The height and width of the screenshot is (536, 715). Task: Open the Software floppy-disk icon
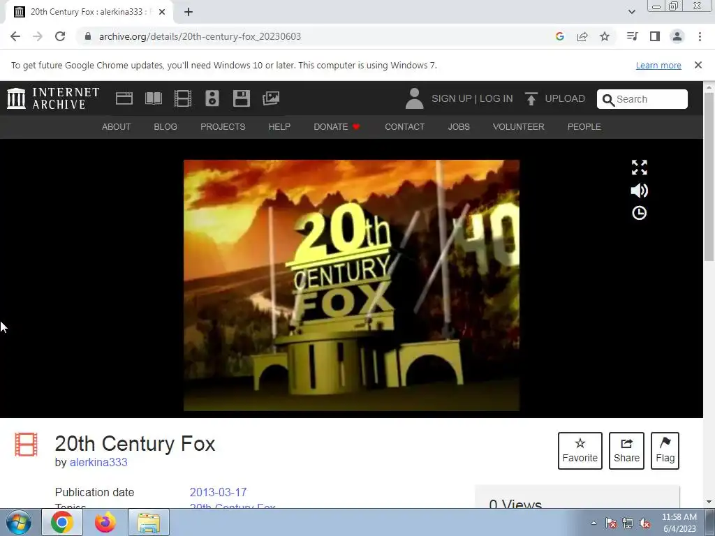(x=241, y=98)
